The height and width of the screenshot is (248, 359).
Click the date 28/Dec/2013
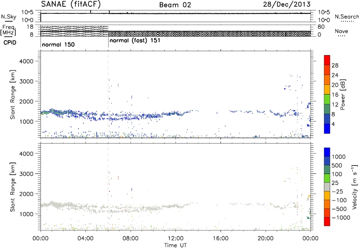tap(287, 4)
